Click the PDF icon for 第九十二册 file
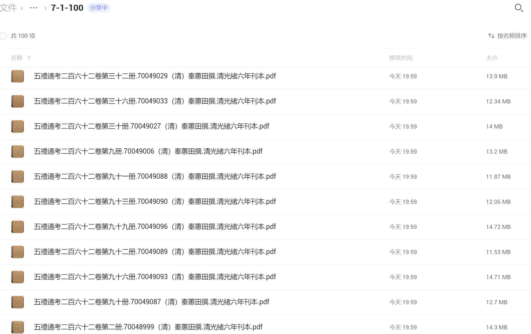This screenshot has width=531, height=334. pos(17,252)
